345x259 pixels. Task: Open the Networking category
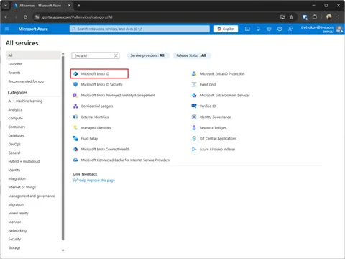(17, 230)
